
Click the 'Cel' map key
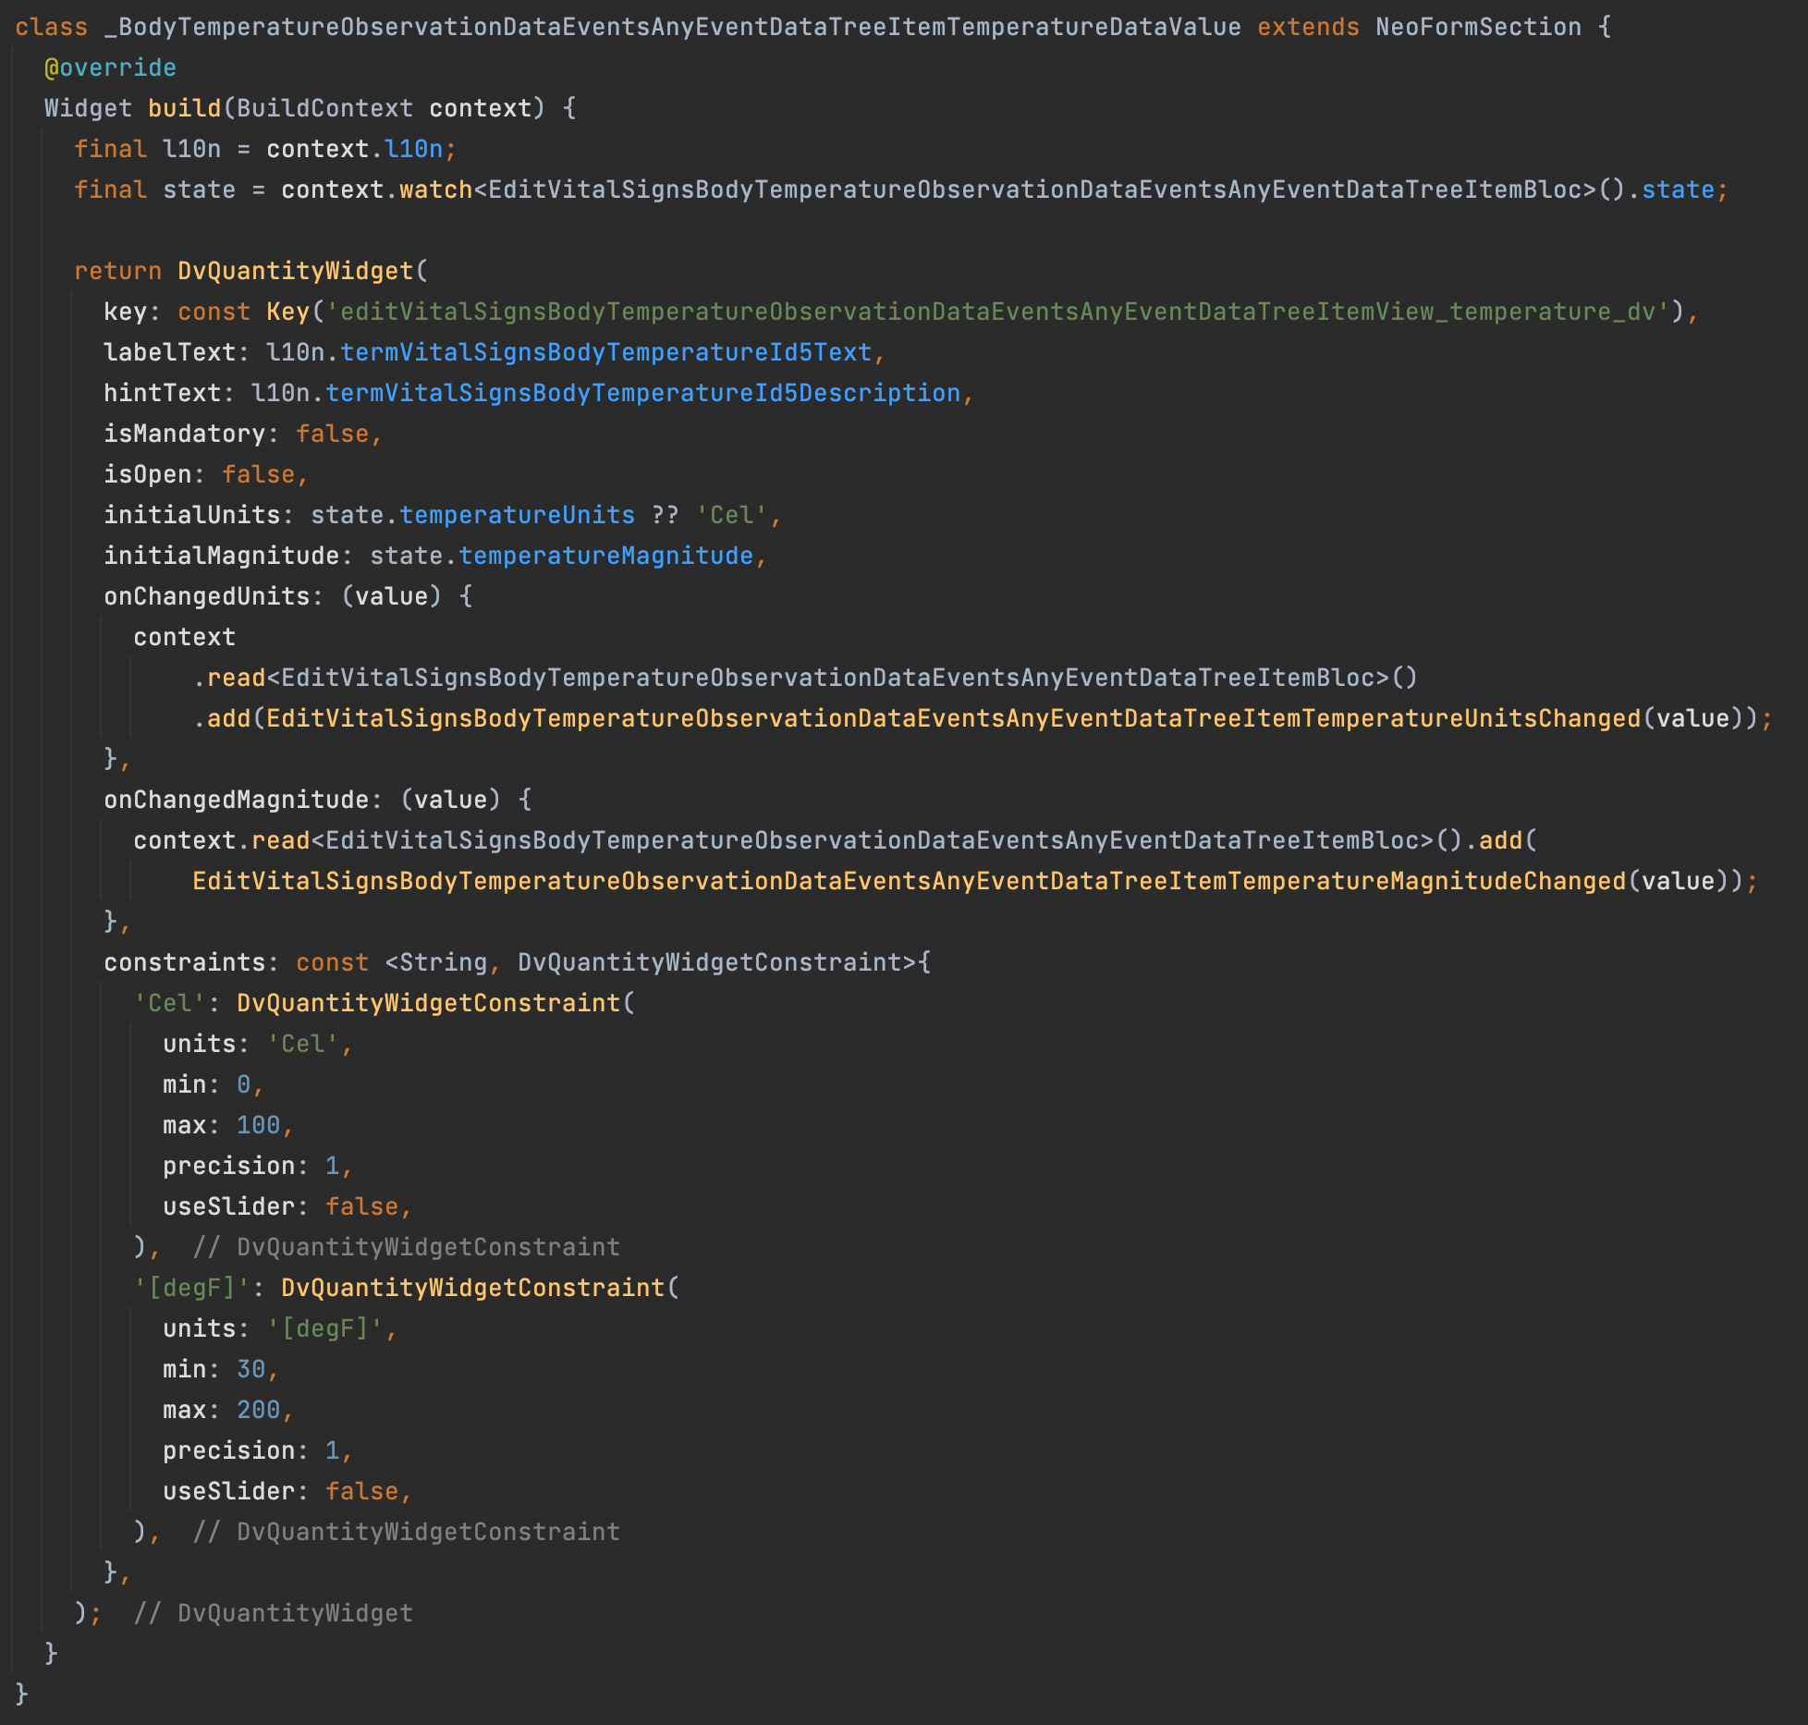[x=169, y=1003]
